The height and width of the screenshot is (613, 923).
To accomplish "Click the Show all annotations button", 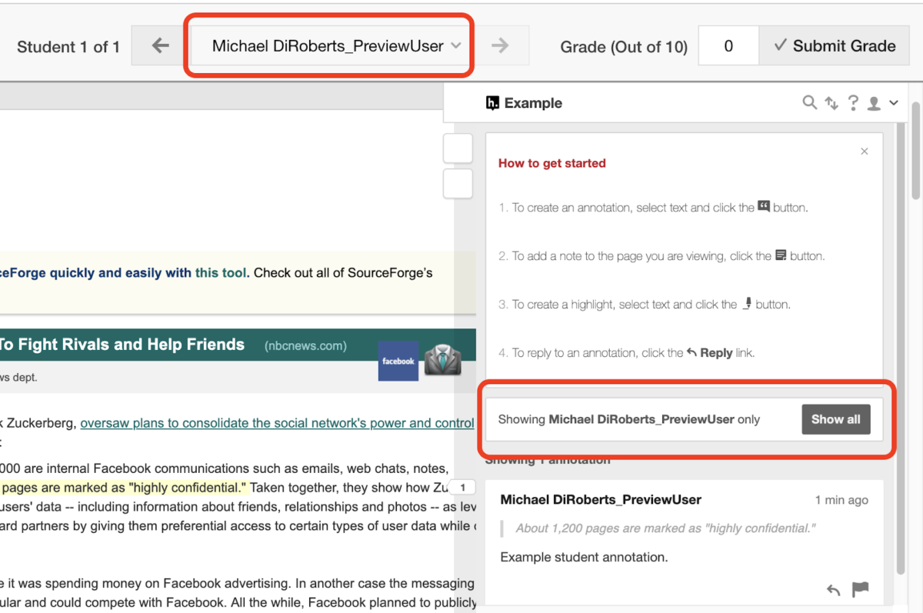I will tap(836, 419).
